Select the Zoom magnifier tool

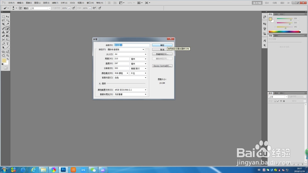[7, 56]
